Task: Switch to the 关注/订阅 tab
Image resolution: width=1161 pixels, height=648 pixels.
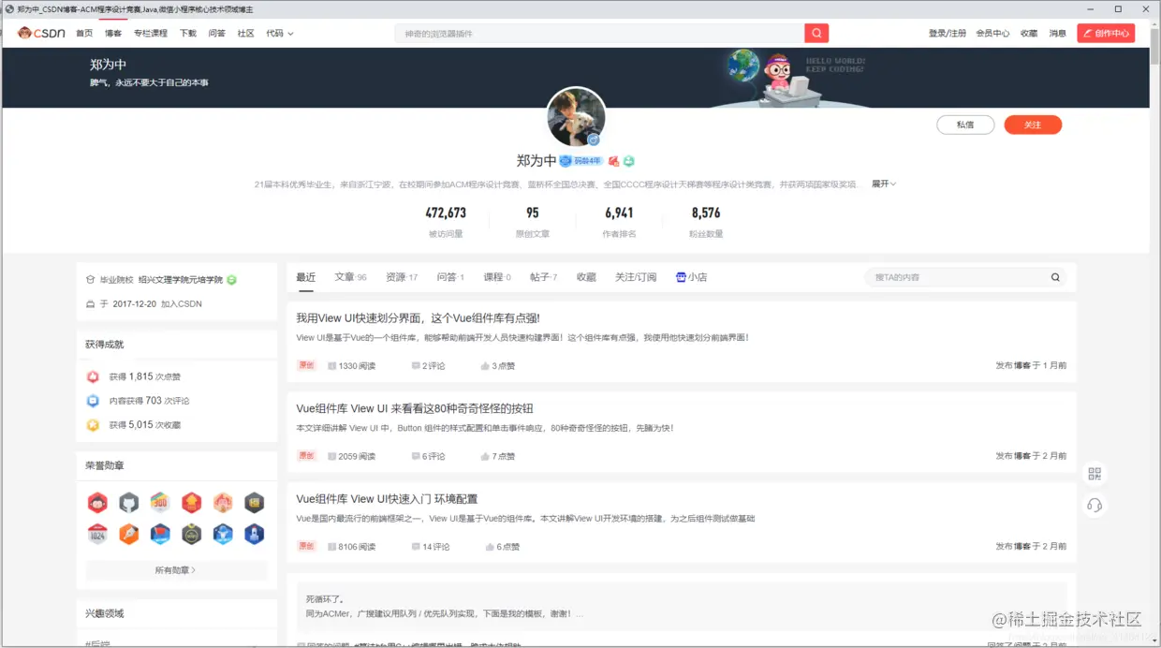Action: pos(636,277)
